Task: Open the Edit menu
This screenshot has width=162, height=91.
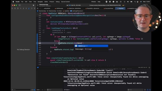Action: pyautogui.click(x=26, y=2)
